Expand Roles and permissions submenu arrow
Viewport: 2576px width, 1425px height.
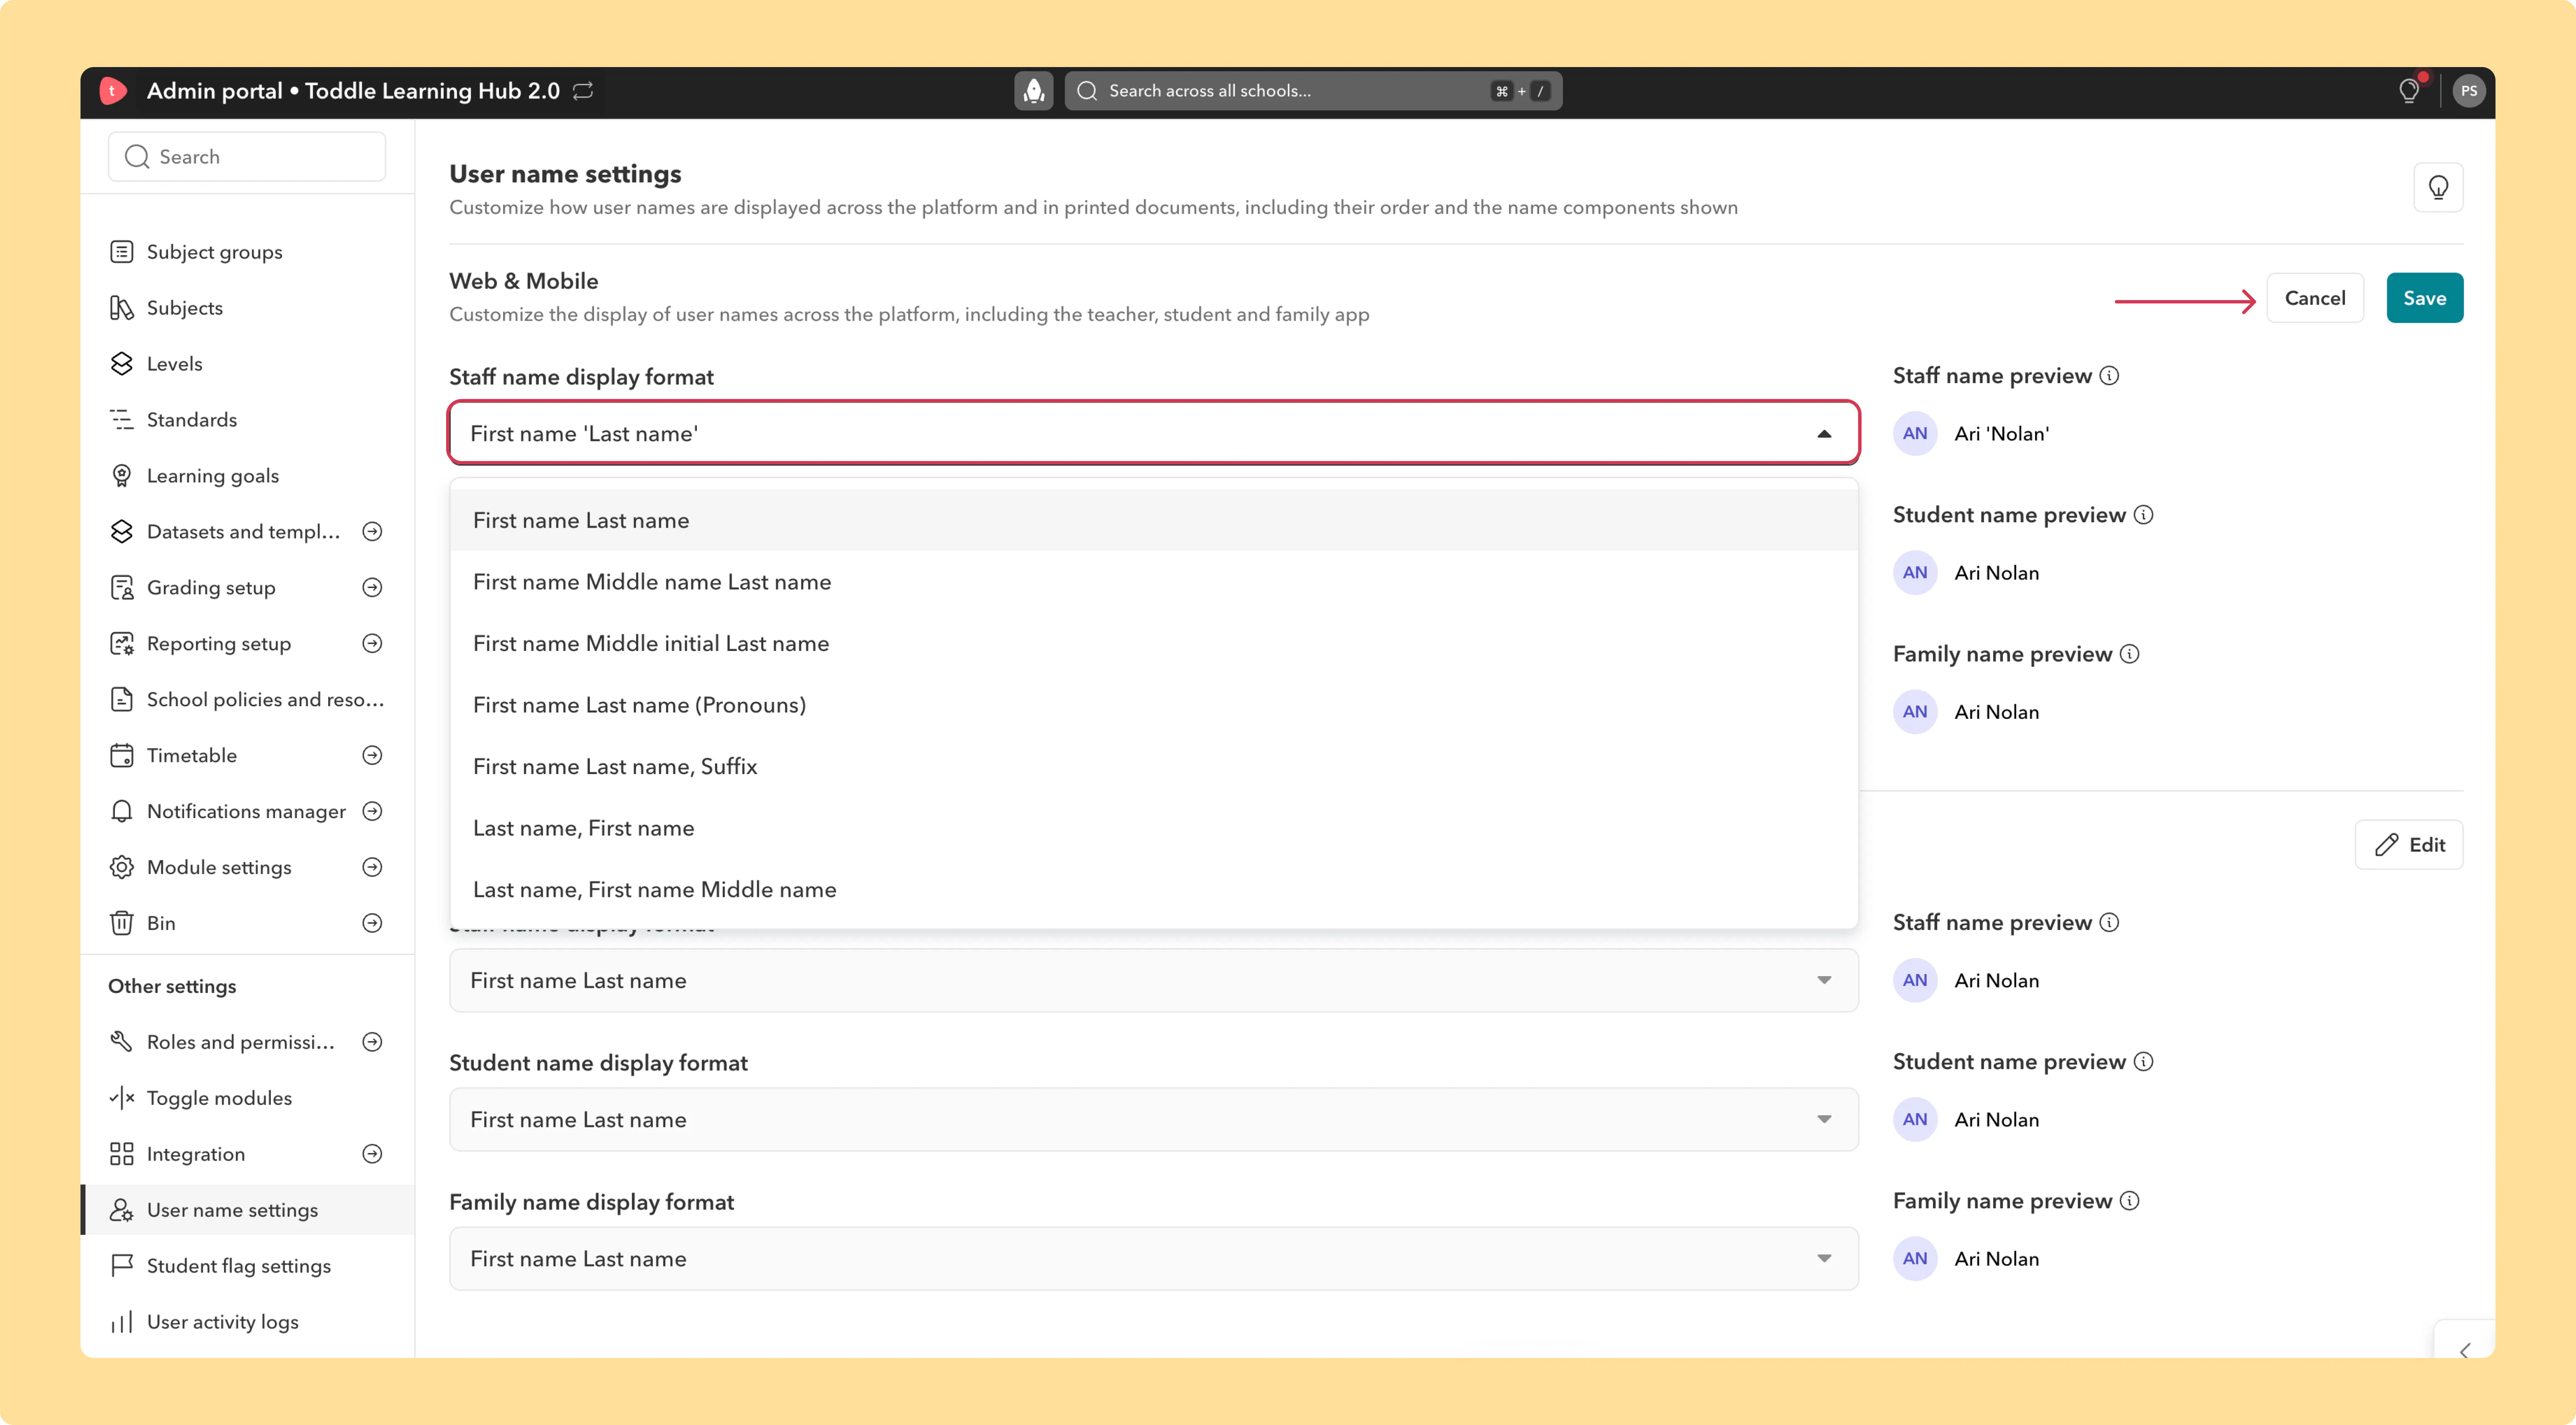[372, 1042]
